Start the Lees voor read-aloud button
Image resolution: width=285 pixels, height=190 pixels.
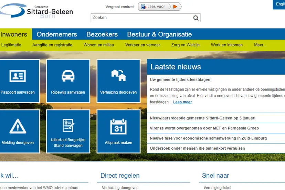(160, 7)
